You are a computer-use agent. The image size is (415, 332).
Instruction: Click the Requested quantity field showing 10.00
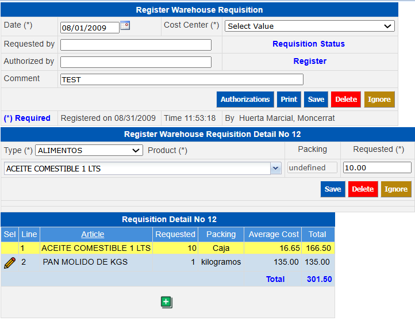pos(376,167)
